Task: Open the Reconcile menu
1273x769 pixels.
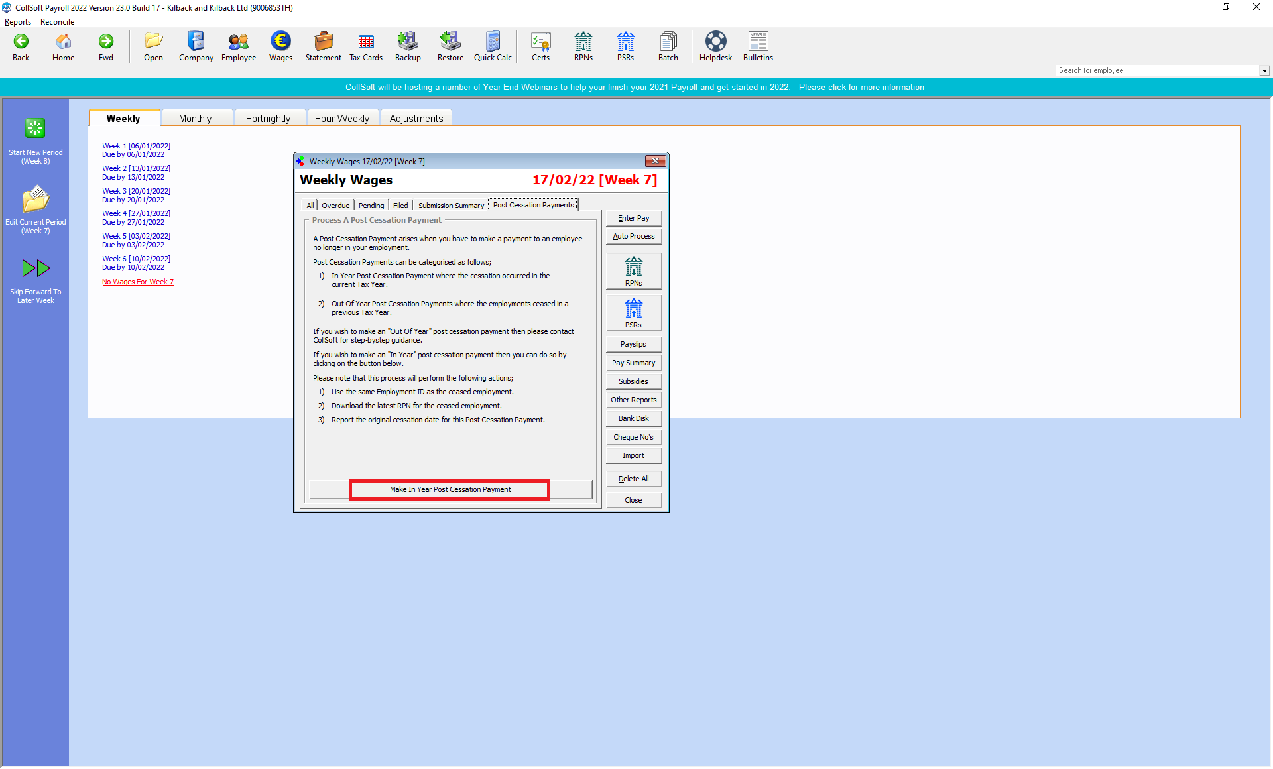Action: click(57, 22)
